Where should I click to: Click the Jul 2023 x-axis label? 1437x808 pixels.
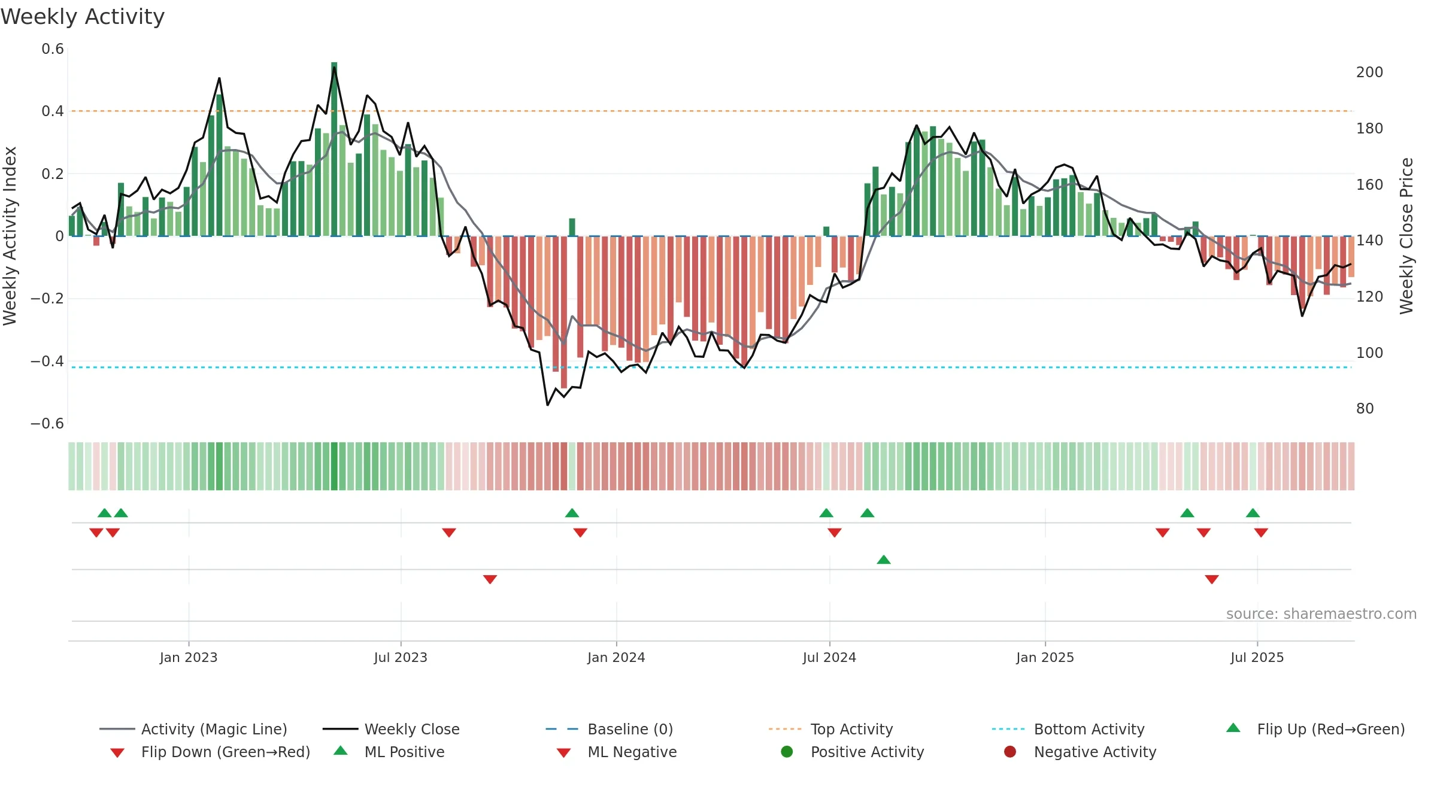pyautogui.click(x=401, y=657)
